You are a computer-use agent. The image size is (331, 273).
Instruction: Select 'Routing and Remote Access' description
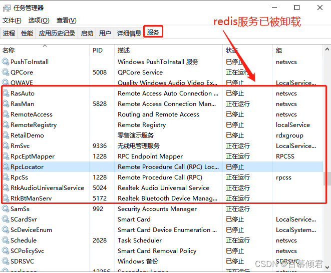158,114
